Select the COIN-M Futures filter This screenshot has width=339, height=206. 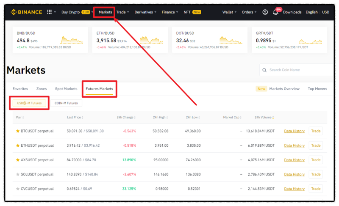[x=66, y=103]
